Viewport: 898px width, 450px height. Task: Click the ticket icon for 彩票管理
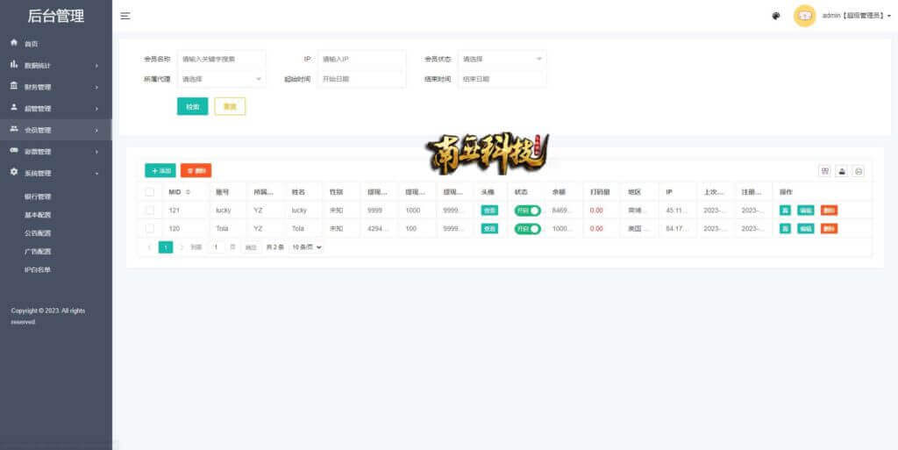coord(14,151)
